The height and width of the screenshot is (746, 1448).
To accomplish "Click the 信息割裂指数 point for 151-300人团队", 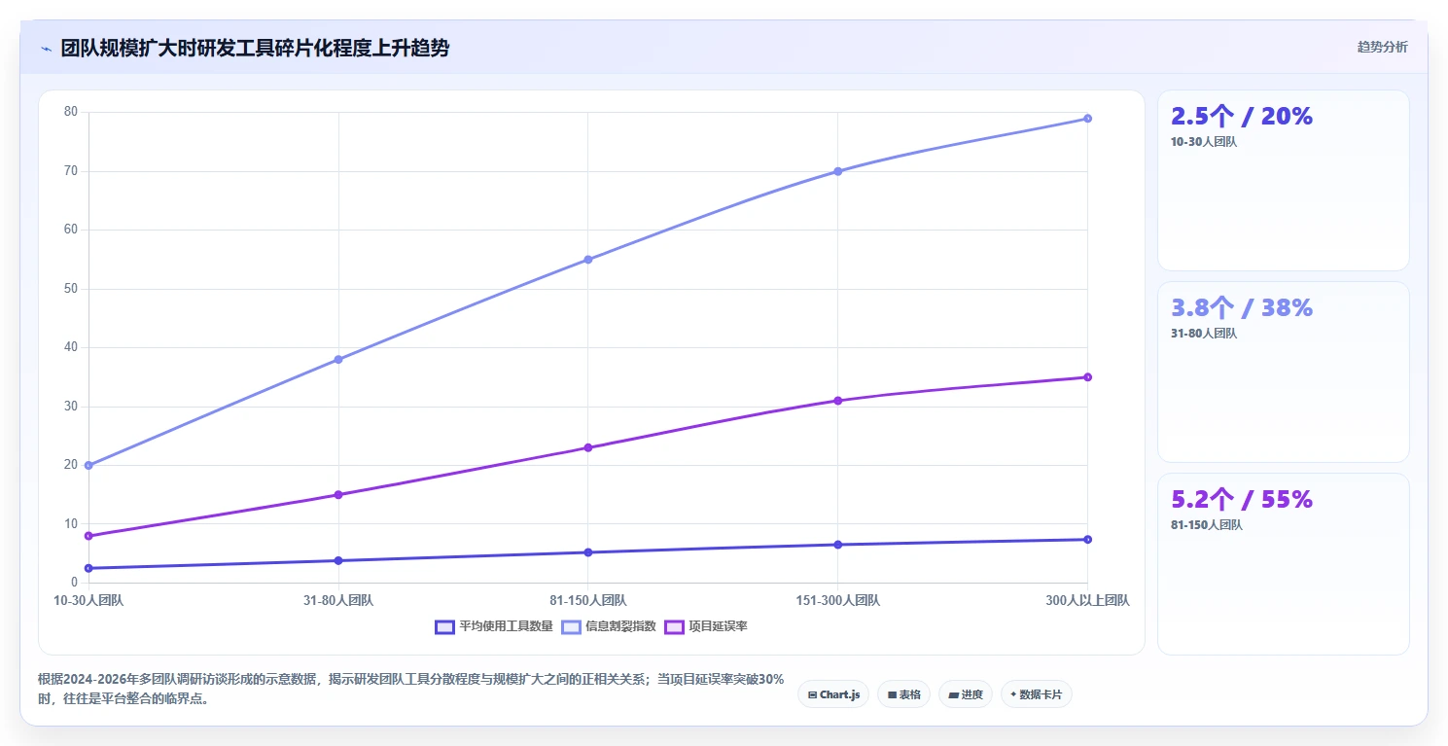I will coord(837,171).
